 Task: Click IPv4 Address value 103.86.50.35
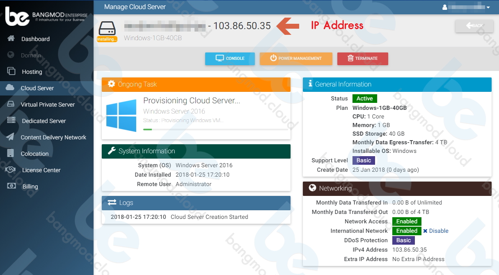point(410,250)
